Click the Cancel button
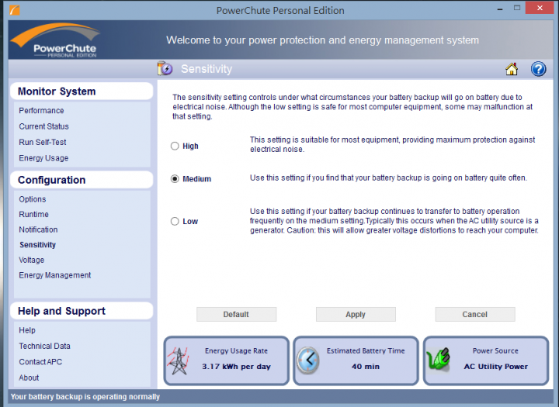Image resolution: width=559 pixels, height=407 pixels. (x=475, y=315)
